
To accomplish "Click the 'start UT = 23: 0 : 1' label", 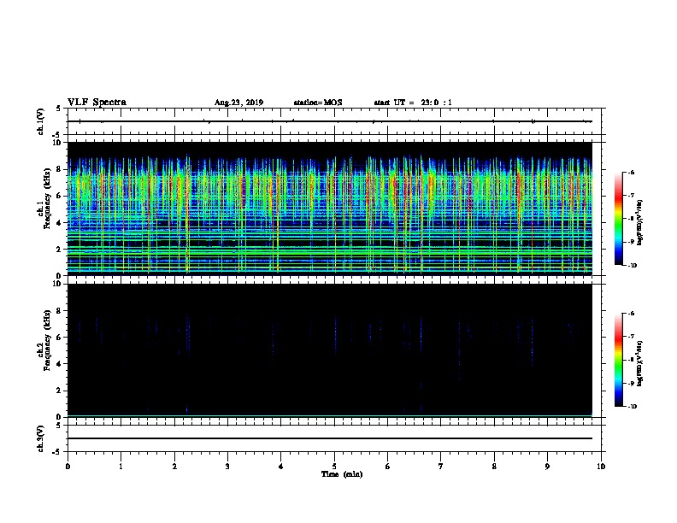I will pos(413,103).
